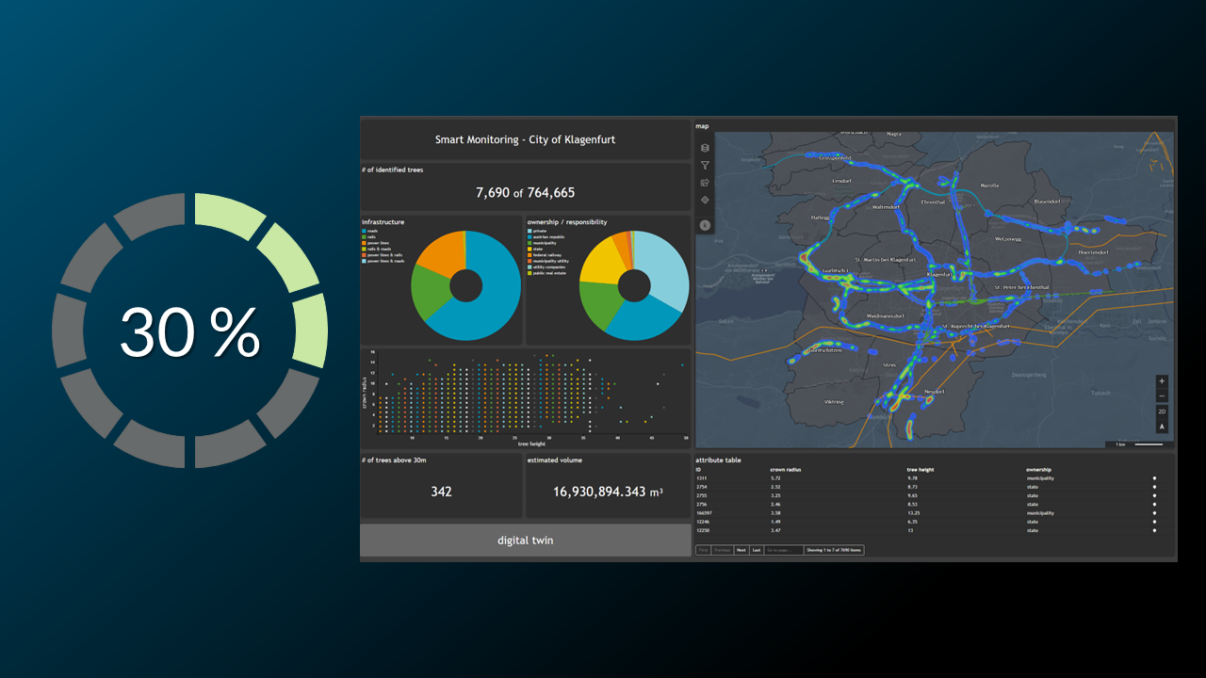
Task: Toggle the 'power lines & rails' legend entry
Action: click(x=382, y=255)
